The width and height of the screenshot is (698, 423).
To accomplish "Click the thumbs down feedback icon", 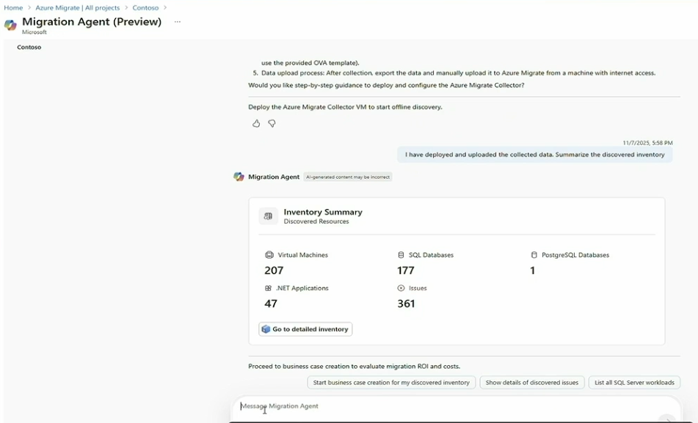I will coord(272,124).
